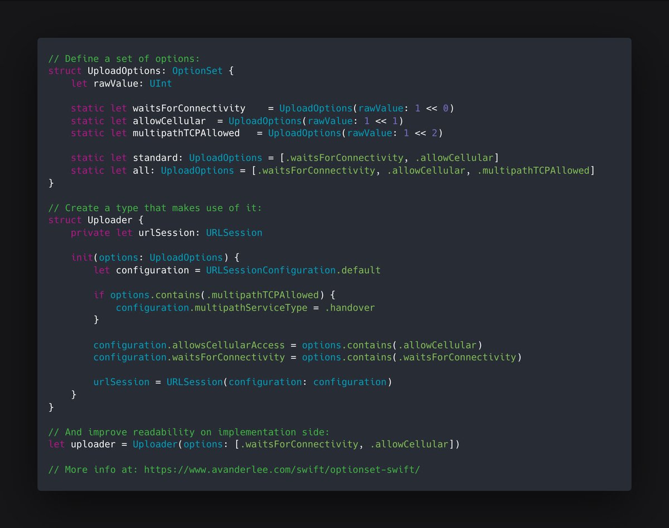Click the OptionSet protocol reference
Viewport: 669px width, 528px height.
[x=197, y=70]
